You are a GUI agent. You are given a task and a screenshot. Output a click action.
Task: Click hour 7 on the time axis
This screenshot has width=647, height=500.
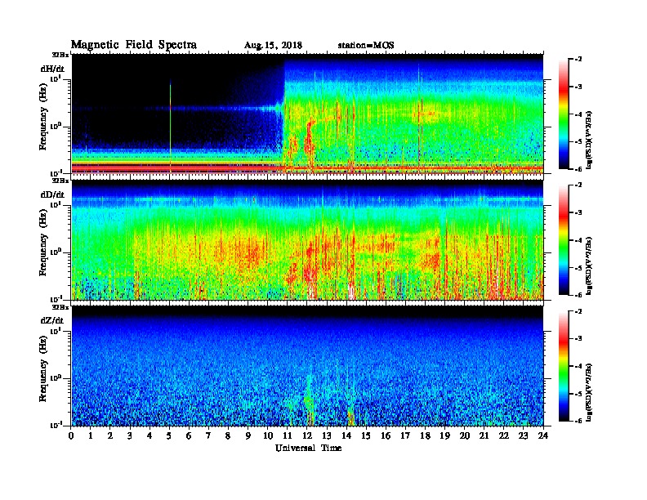(x=208, y=436)
